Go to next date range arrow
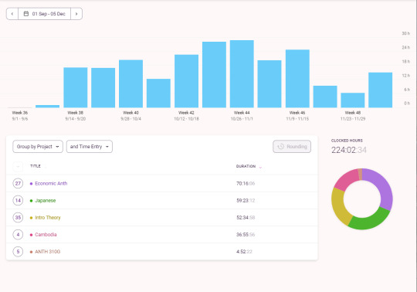The image size is (417, 292). 76,14
